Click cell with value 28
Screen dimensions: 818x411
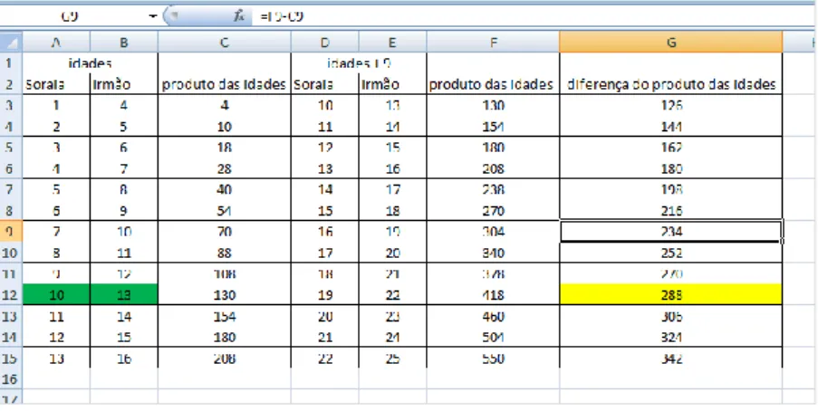225,168
